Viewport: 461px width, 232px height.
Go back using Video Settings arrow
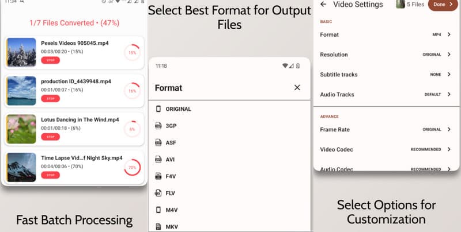coord(323,5)
